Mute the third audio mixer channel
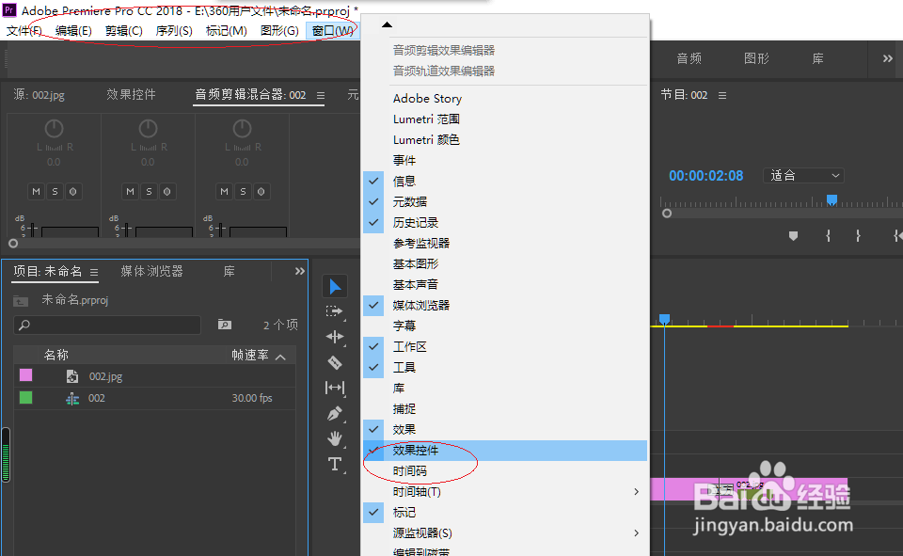Screen dimensions: 903x556 coord(224,191)
